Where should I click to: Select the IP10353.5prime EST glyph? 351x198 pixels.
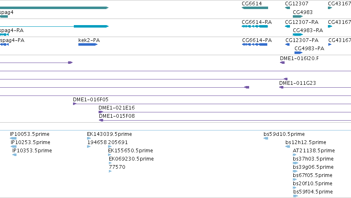(x=14, y=155)
